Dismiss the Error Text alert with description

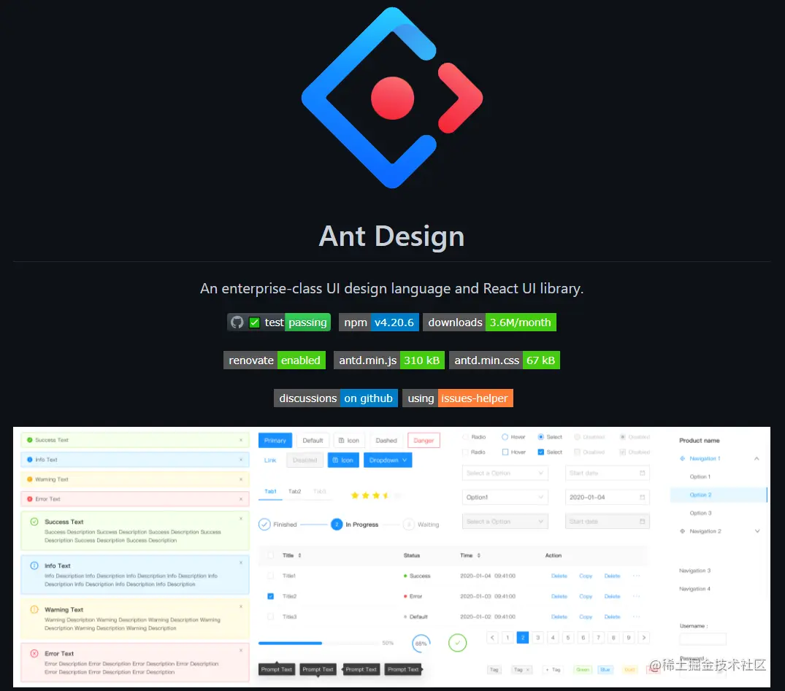(241, 650)
